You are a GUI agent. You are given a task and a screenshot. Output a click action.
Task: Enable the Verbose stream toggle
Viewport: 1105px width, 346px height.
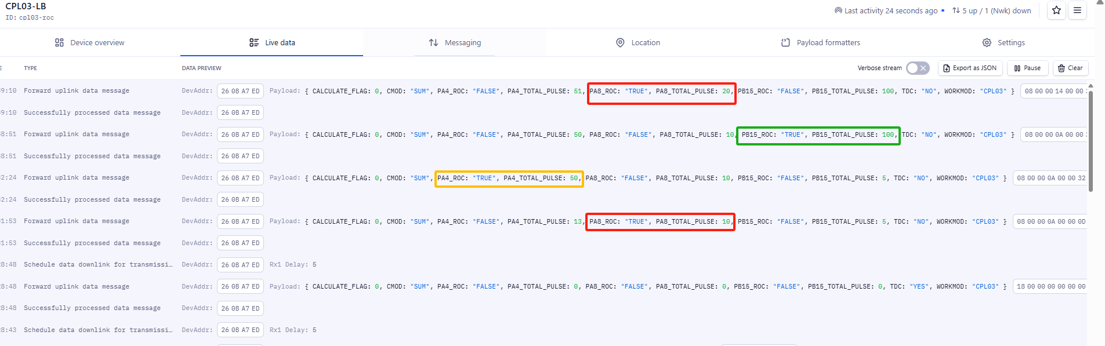tap(918, 68)
